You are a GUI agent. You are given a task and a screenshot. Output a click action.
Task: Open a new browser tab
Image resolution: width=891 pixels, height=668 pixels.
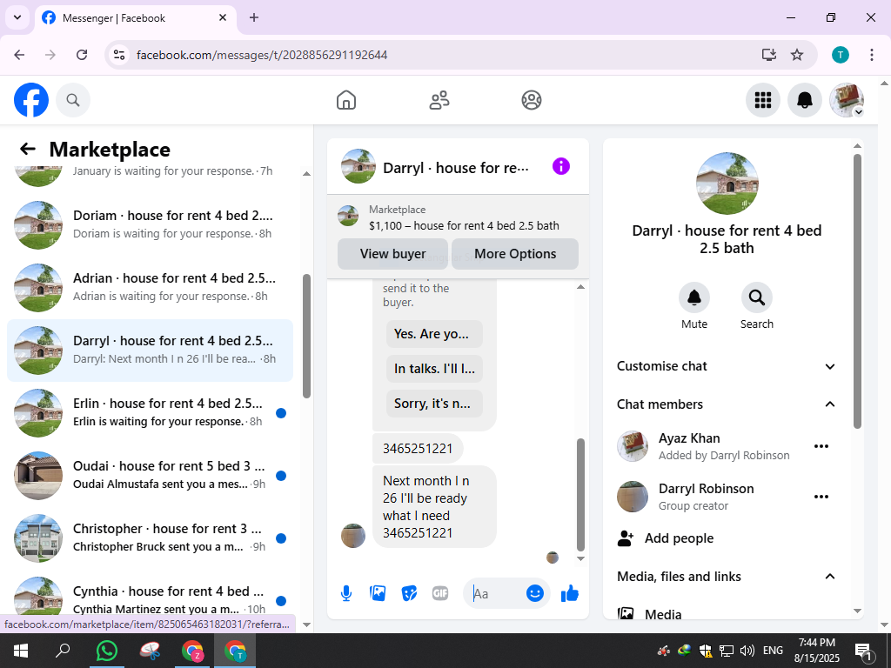coord(254,17)
